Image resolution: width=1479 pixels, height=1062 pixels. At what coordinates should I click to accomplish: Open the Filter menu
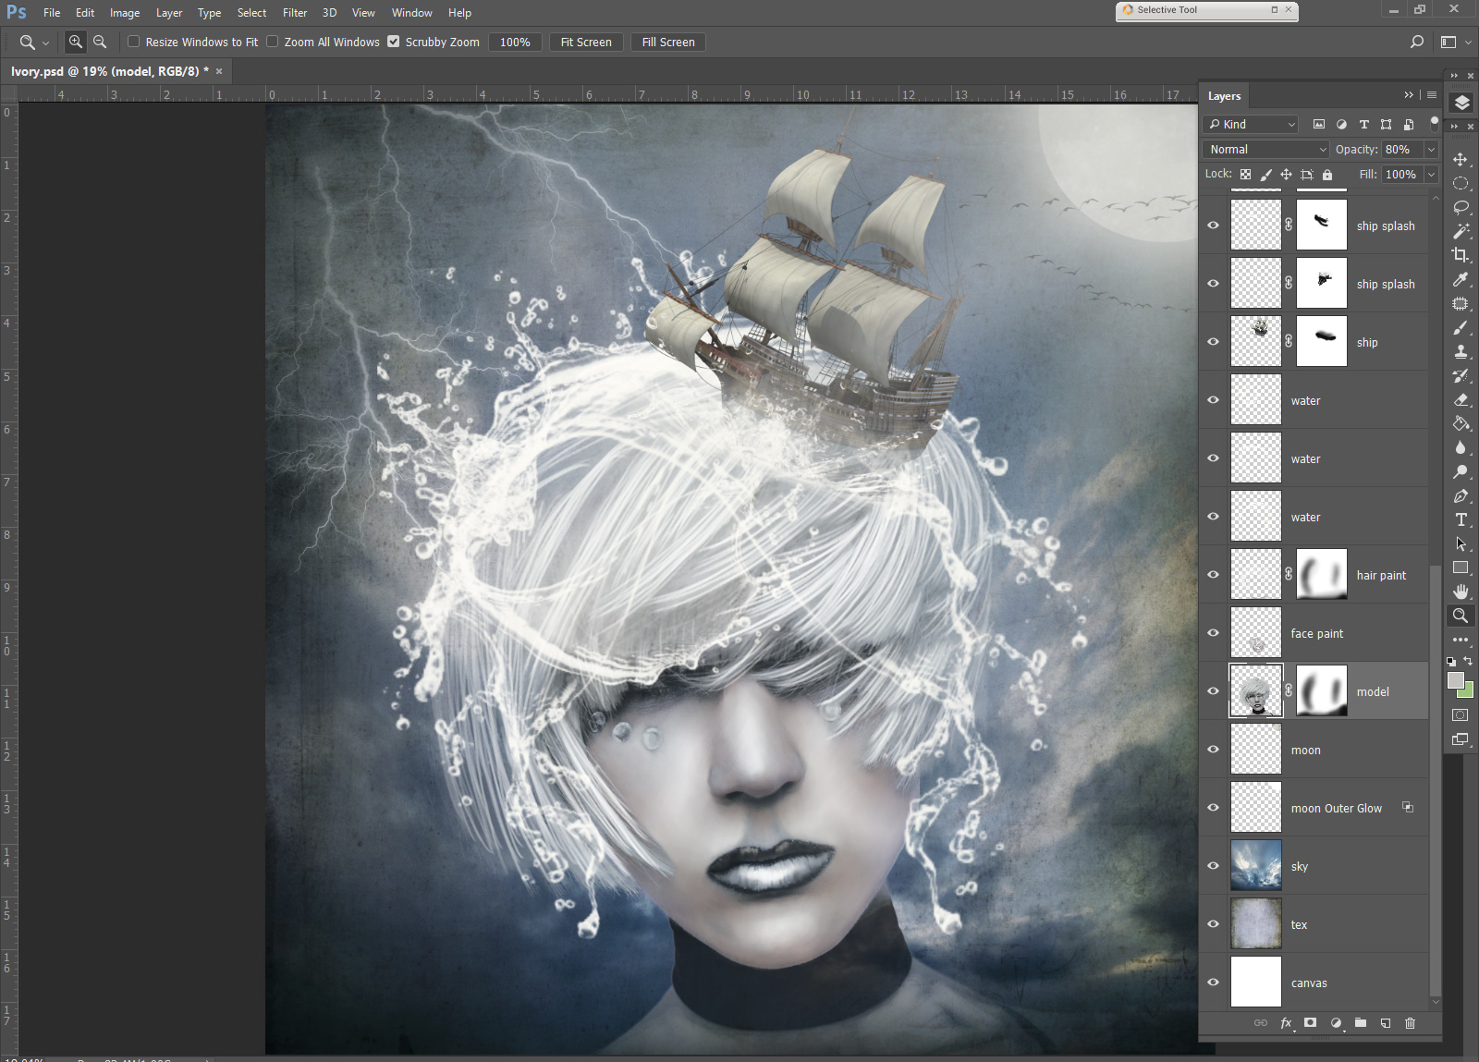tap(295, 13)
